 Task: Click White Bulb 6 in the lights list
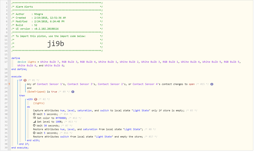(x=27, y=66)
